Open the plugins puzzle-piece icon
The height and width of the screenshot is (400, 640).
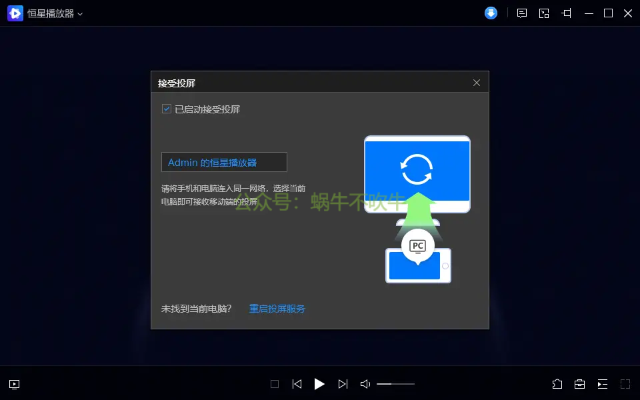[557, 384]
